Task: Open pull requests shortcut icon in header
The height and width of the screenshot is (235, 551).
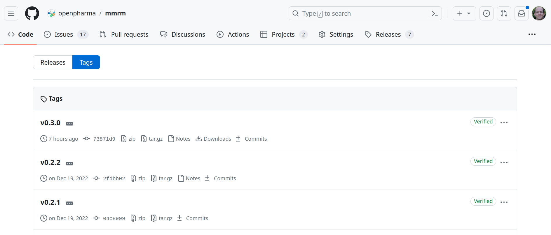Action: point(504,13)
